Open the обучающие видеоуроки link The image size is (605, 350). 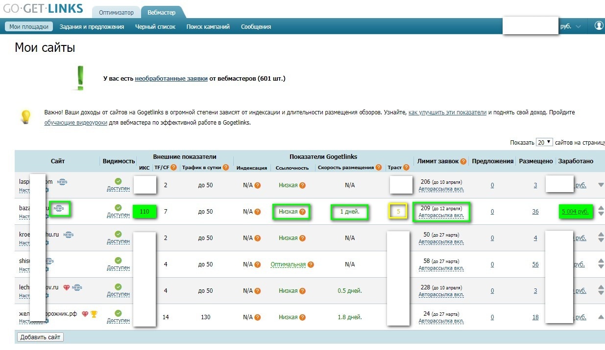pyautogui.click(x=75, y=123)
